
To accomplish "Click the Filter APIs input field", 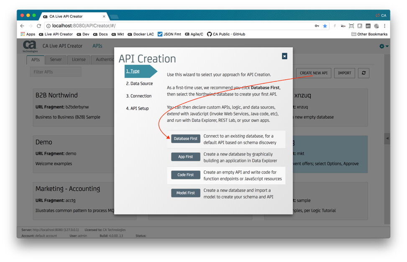I will [x=56, y=72].
